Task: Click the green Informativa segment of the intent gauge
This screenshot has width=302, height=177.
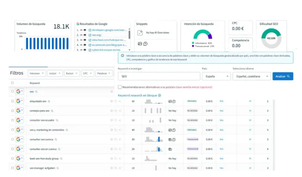Action: click(195, 33)
